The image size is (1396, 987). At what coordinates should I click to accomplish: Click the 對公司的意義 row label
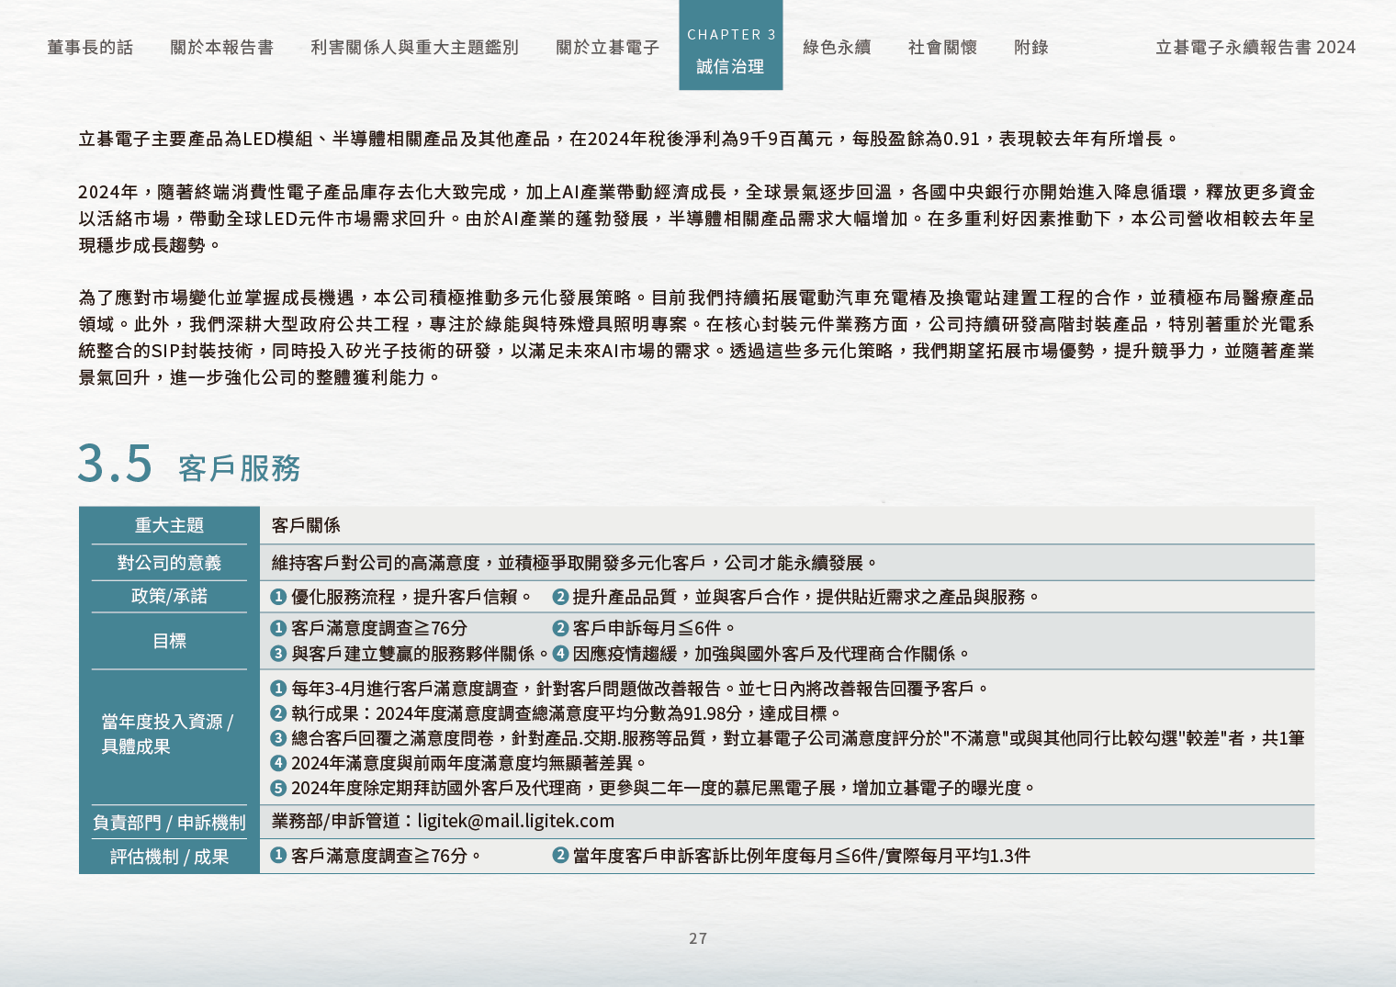click(x=169, y=563)
